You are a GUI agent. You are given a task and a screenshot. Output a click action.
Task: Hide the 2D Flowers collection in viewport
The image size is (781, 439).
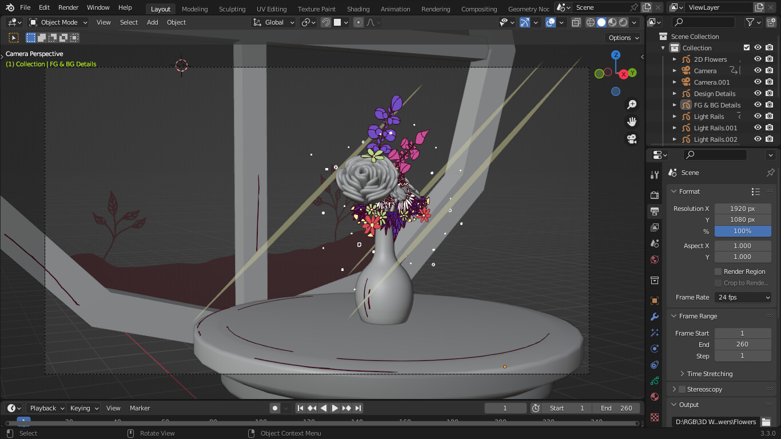758,59
